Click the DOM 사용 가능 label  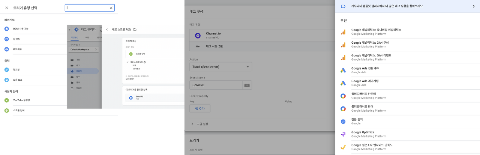click(21, 29)
